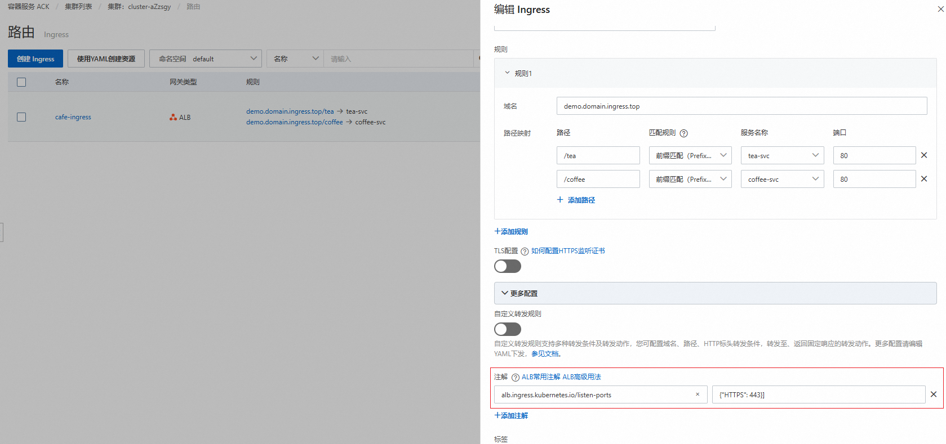
Task: Click the 网关类型 column header
Action: pyautogui.click(x=183, y=82)
